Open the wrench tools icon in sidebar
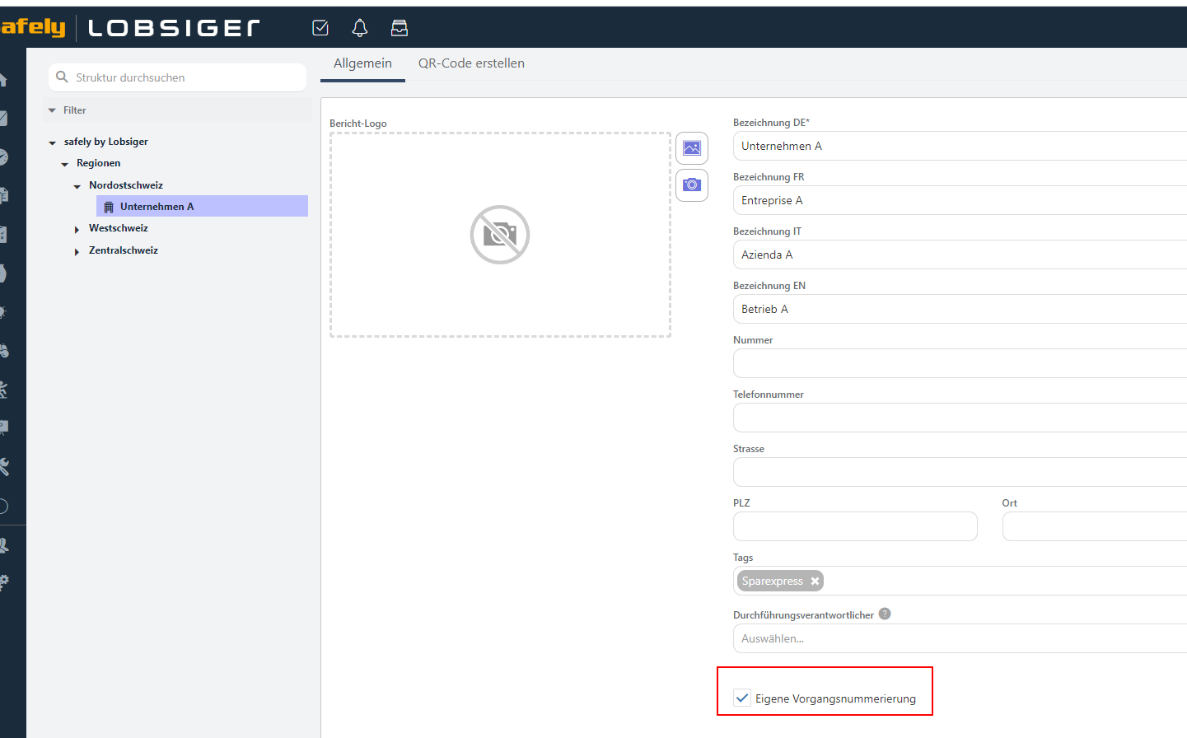This screenshot has height=738, width=1187. click(x=4, y=467)
